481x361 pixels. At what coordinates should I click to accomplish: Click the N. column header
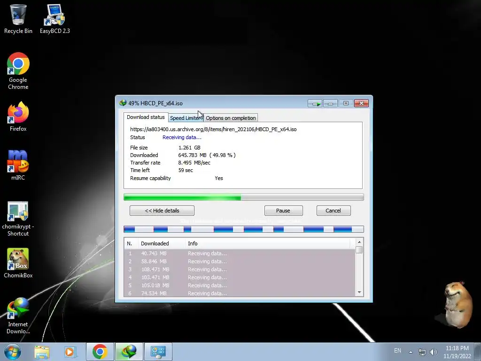point(131,243)
